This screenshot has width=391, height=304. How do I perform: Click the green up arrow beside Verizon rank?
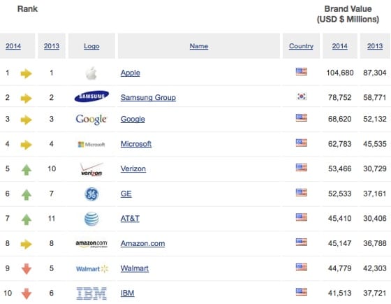(x=27, y=170)
